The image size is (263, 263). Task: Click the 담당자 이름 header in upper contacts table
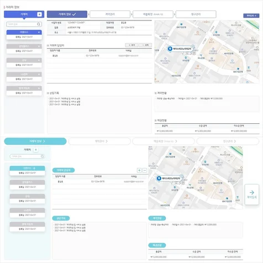(x=55, y=50)
